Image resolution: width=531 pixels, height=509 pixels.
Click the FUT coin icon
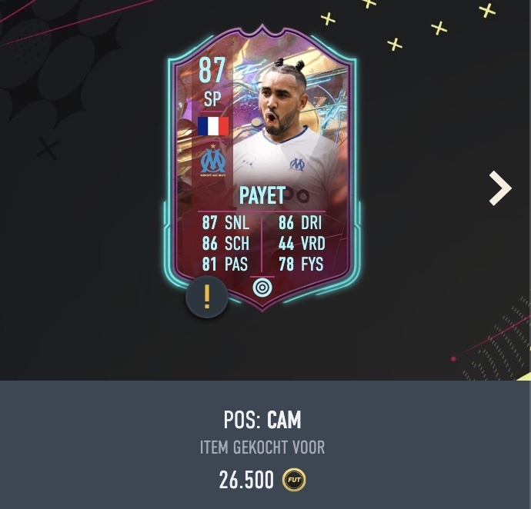(294, 480)
